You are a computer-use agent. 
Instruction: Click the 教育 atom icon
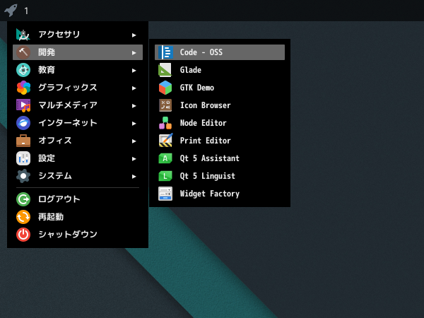pos(23,70)
